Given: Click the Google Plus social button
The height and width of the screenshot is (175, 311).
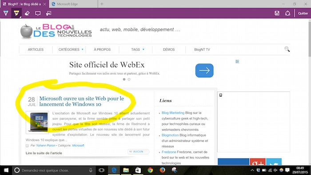Looking at the screenshot, I should (x=258, y=162).
